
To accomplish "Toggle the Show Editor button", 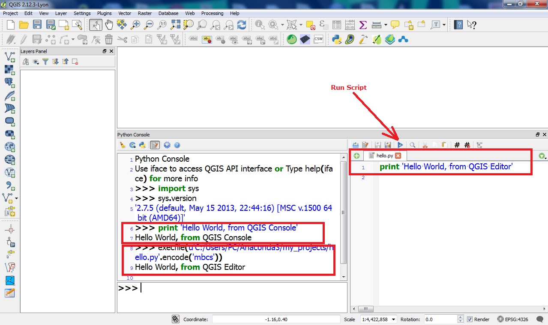I will [155, 145].
